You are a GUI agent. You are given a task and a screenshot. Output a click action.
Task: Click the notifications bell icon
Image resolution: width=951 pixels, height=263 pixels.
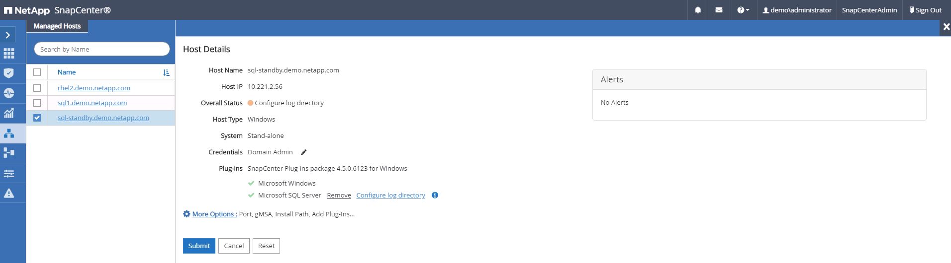pos(698,10)
